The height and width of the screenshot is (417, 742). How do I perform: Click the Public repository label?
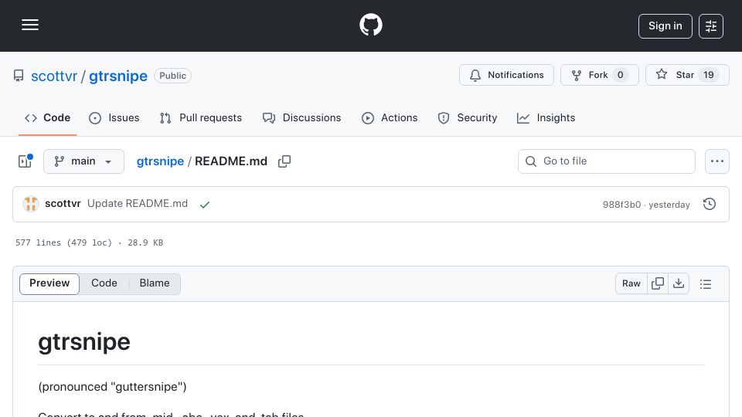coord(172,76)
